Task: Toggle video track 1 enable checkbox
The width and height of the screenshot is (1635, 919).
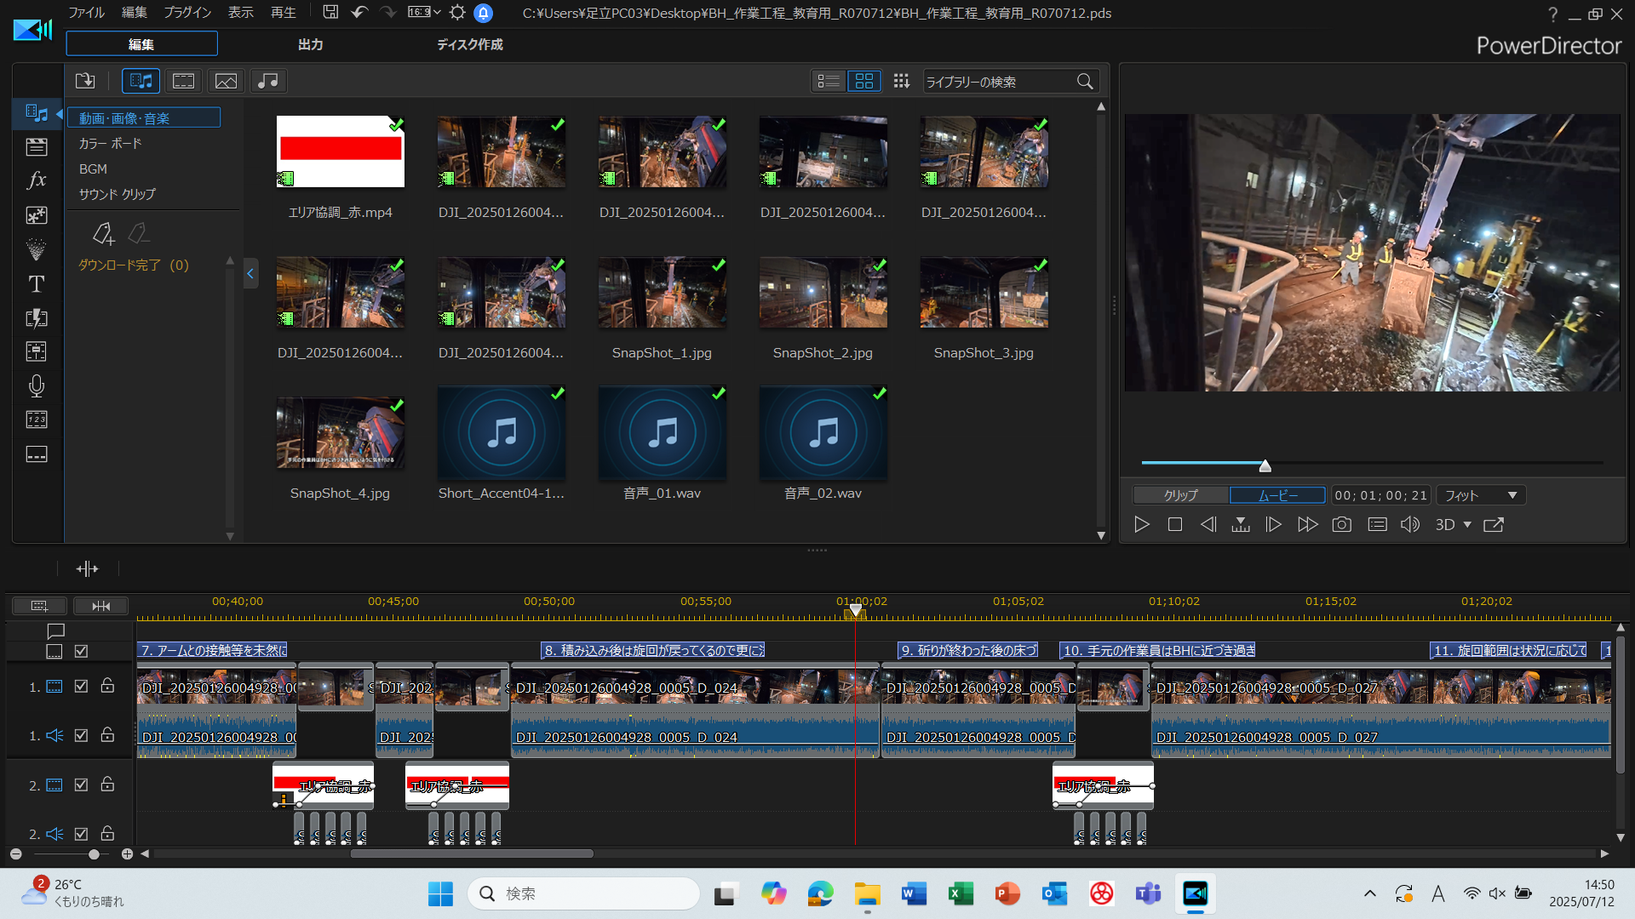Action: pos(82,686)
